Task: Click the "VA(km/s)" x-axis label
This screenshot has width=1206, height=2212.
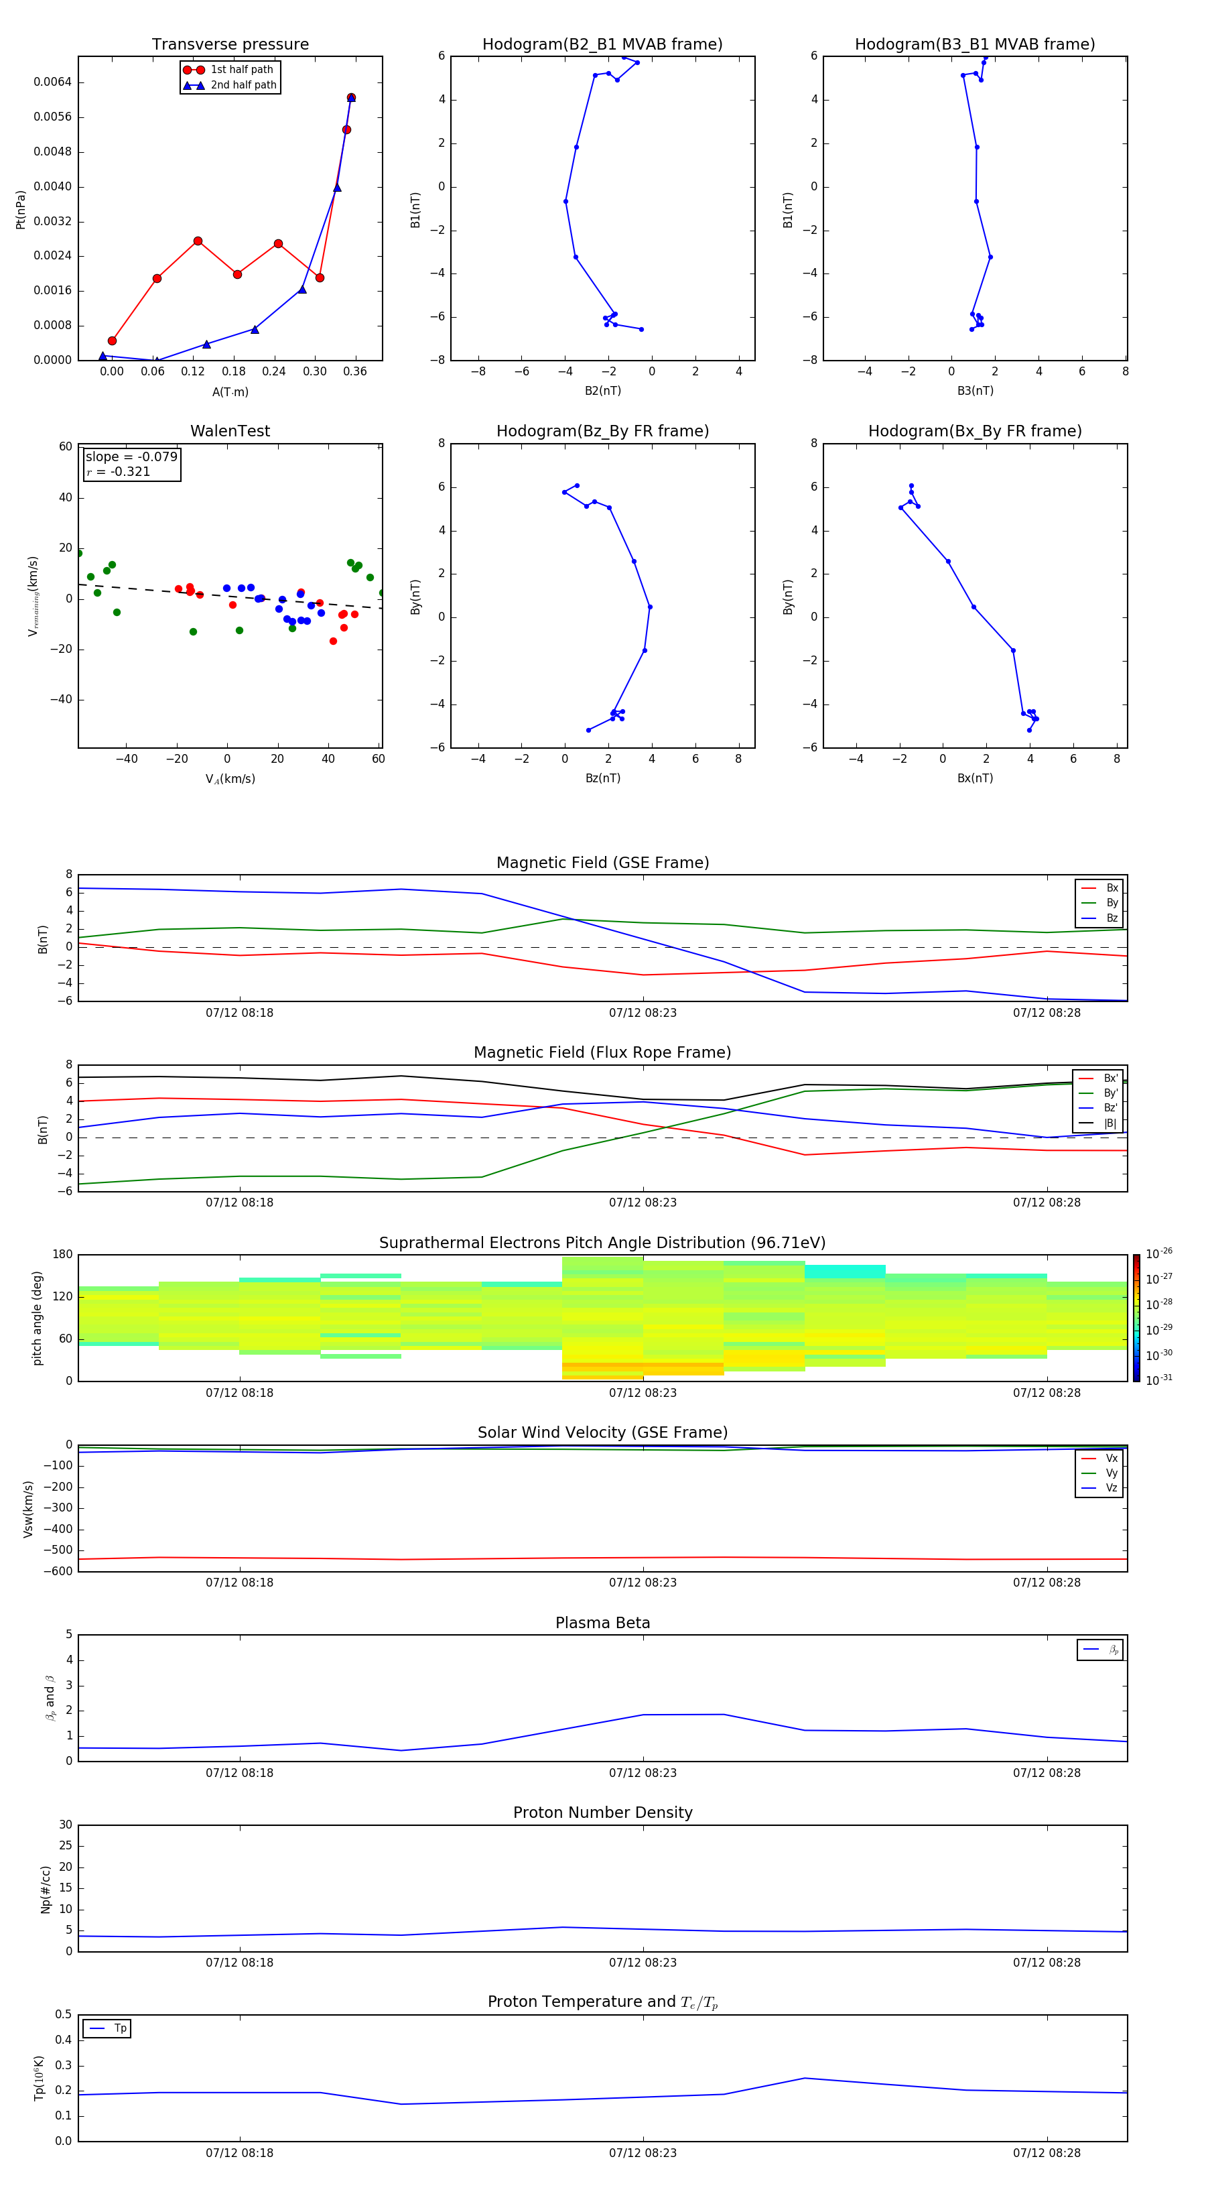Action: click(230, 779)
